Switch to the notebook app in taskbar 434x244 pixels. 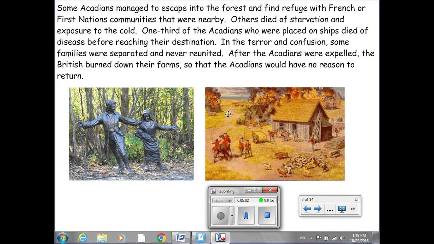[201, 238]
